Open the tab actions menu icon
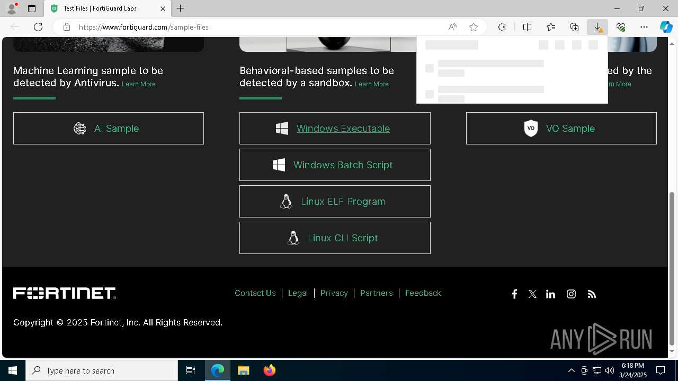The width and height of the screenshot is (678, 381). pos(32,8)
